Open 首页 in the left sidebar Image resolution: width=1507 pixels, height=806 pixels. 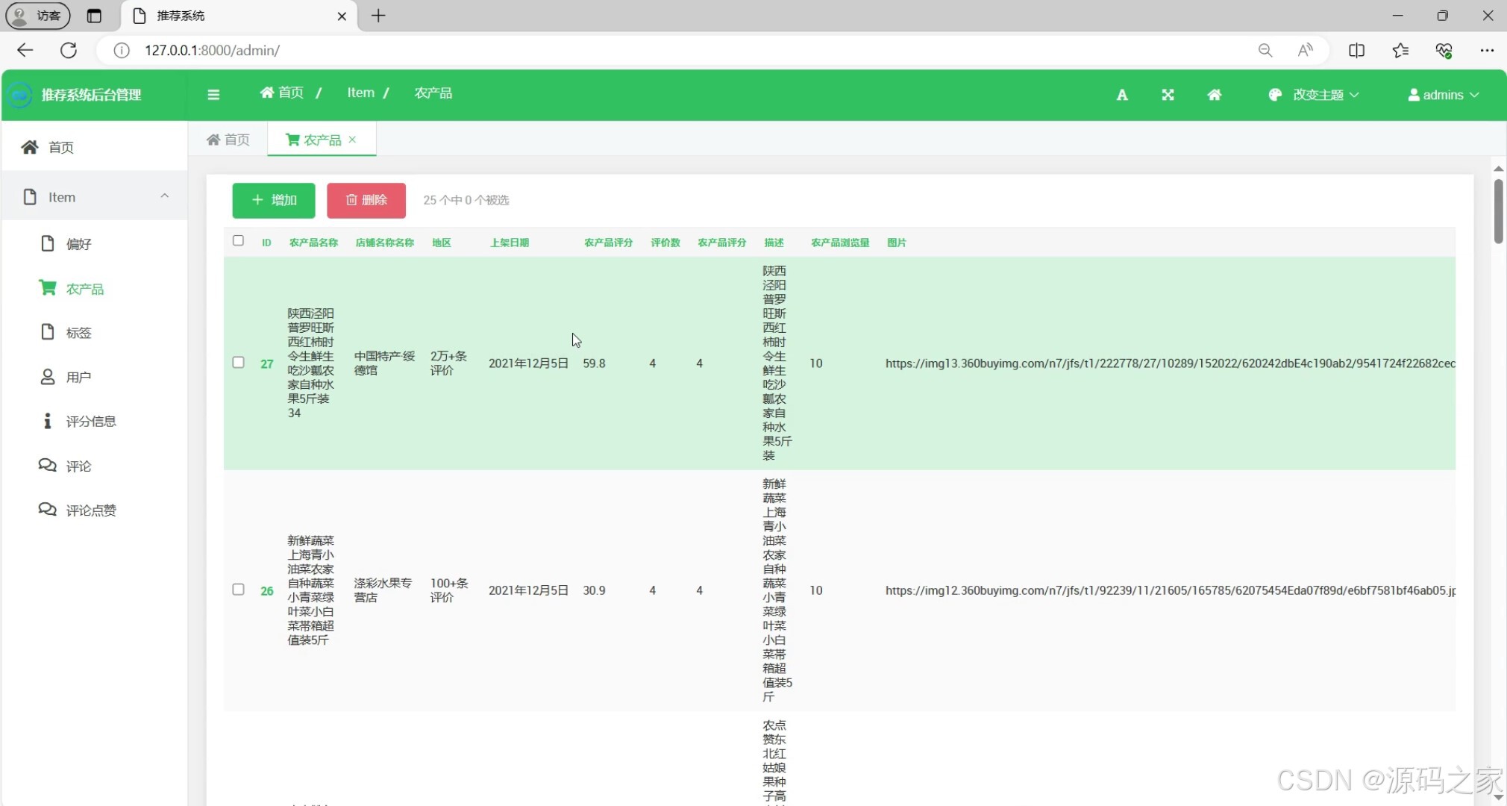coord(95,147)
